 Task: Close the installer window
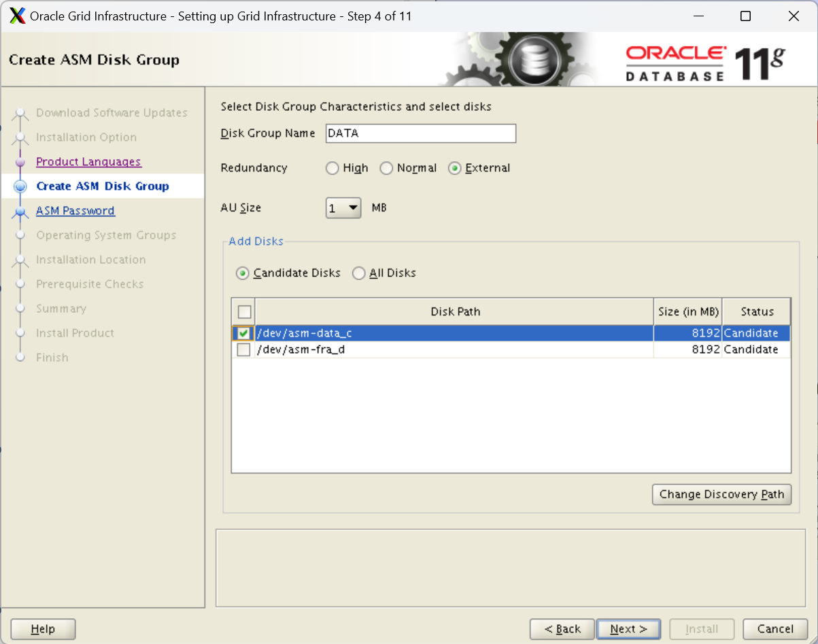(x=794, y=16)
